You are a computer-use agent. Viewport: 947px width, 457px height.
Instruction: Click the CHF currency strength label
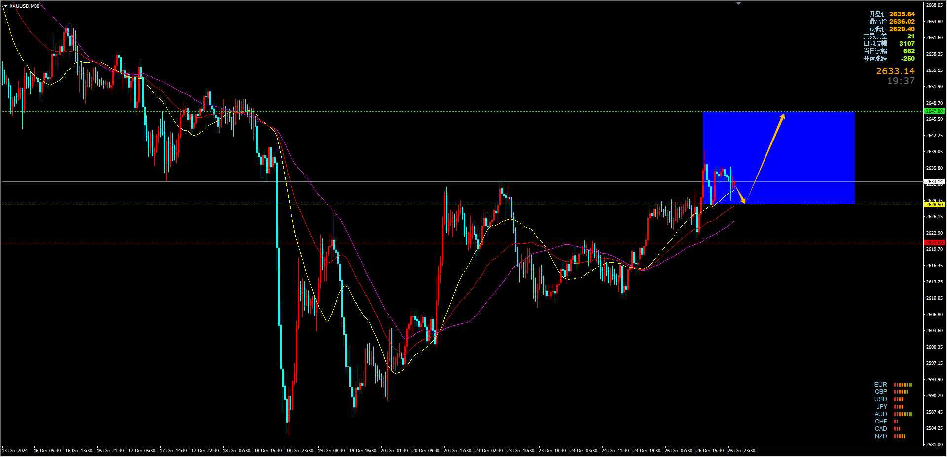tap(880, 422)
